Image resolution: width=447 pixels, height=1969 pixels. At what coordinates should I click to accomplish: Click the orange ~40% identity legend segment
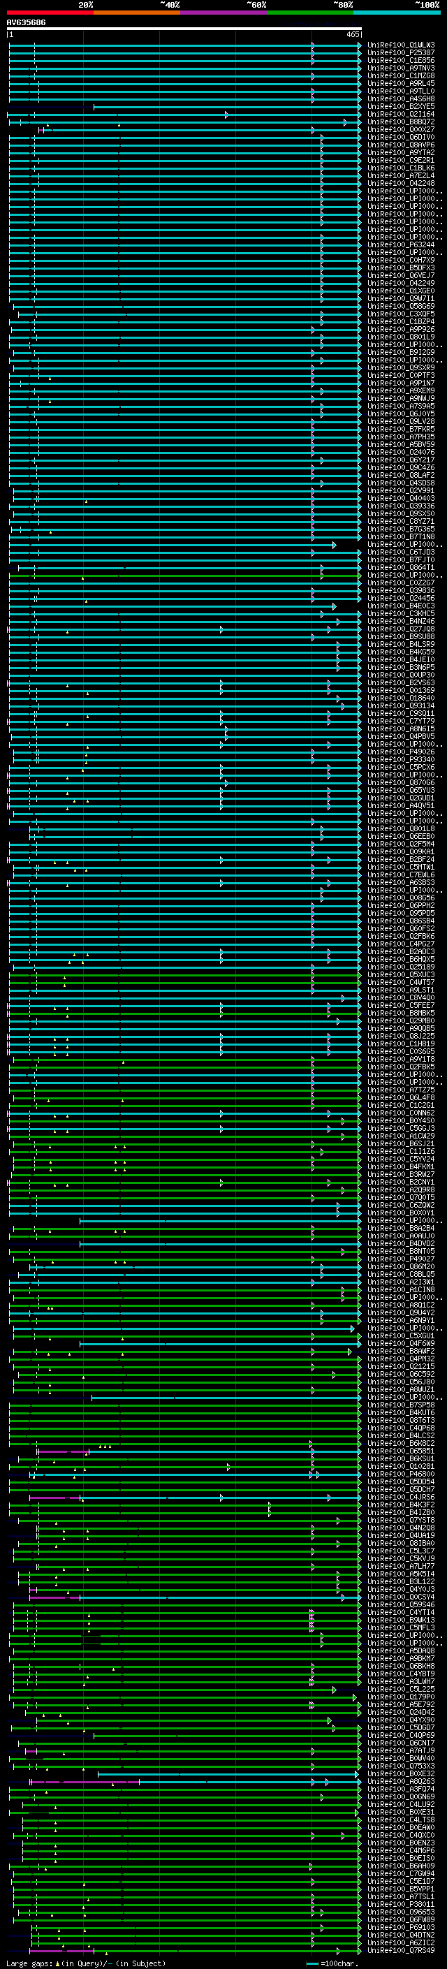coord(137,13)
